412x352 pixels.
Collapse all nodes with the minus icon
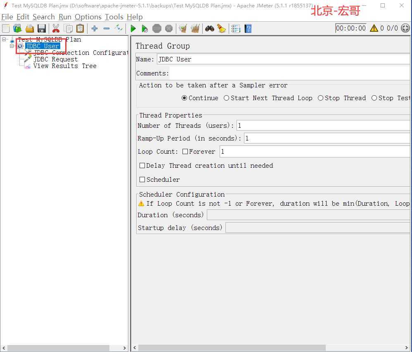coord(107,28)
